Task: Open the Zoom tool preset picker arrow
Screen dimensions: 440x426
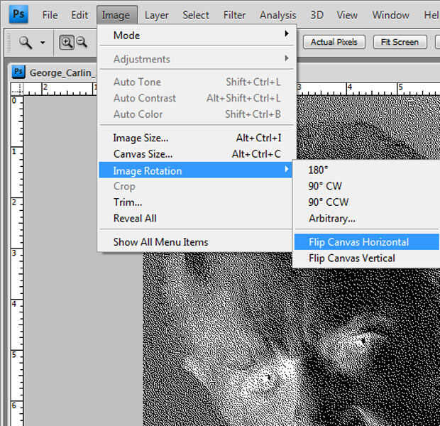Action: 43,43
